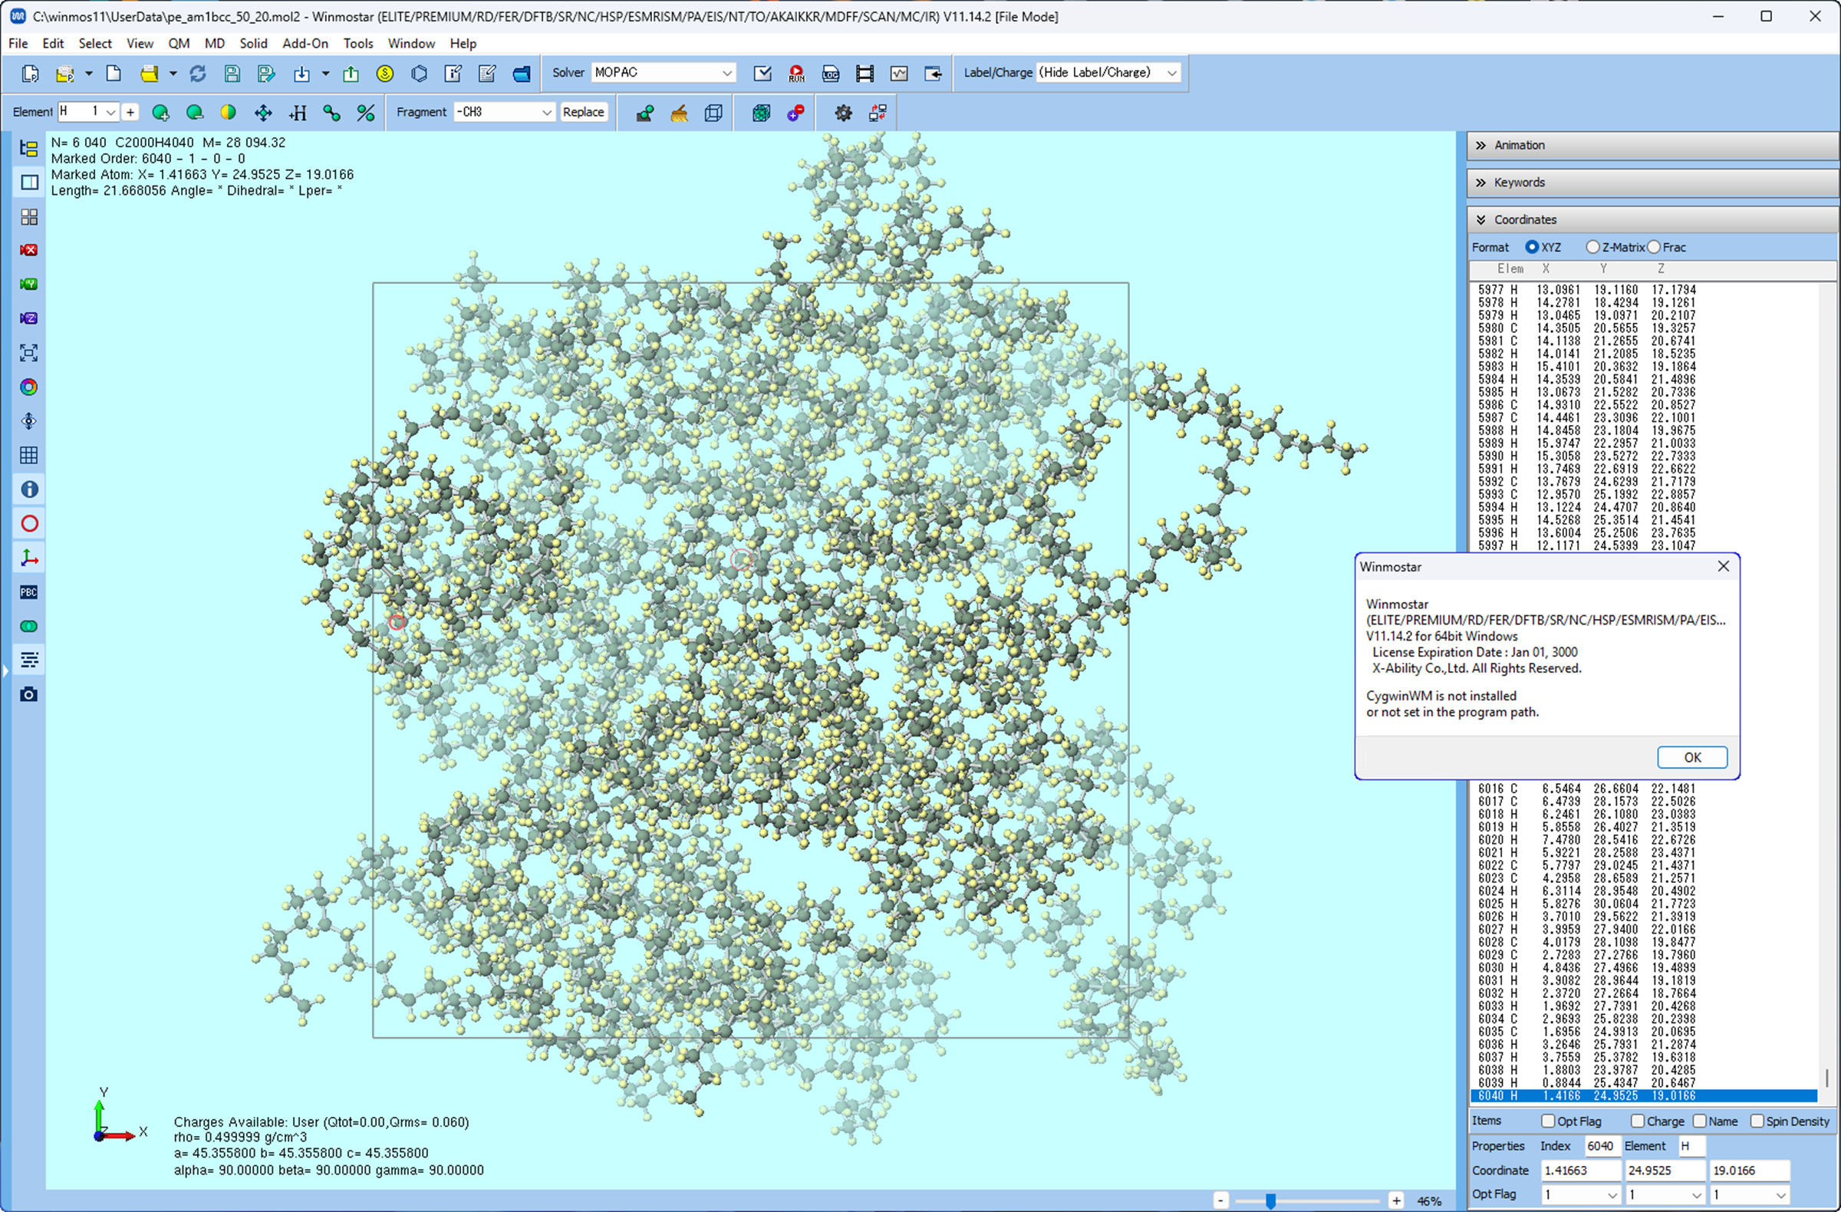
Task: Click the green Y-axis view camera icon
Action: click(28, 285)
